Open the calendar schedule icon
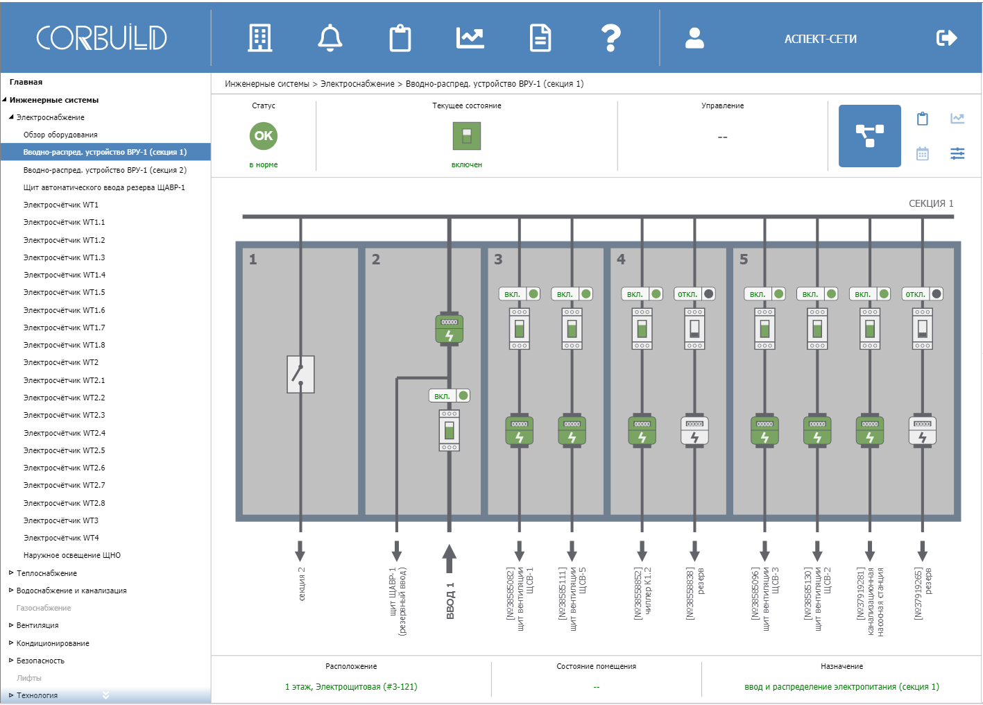This screenshot has width=983, height=705. point(923,153)
